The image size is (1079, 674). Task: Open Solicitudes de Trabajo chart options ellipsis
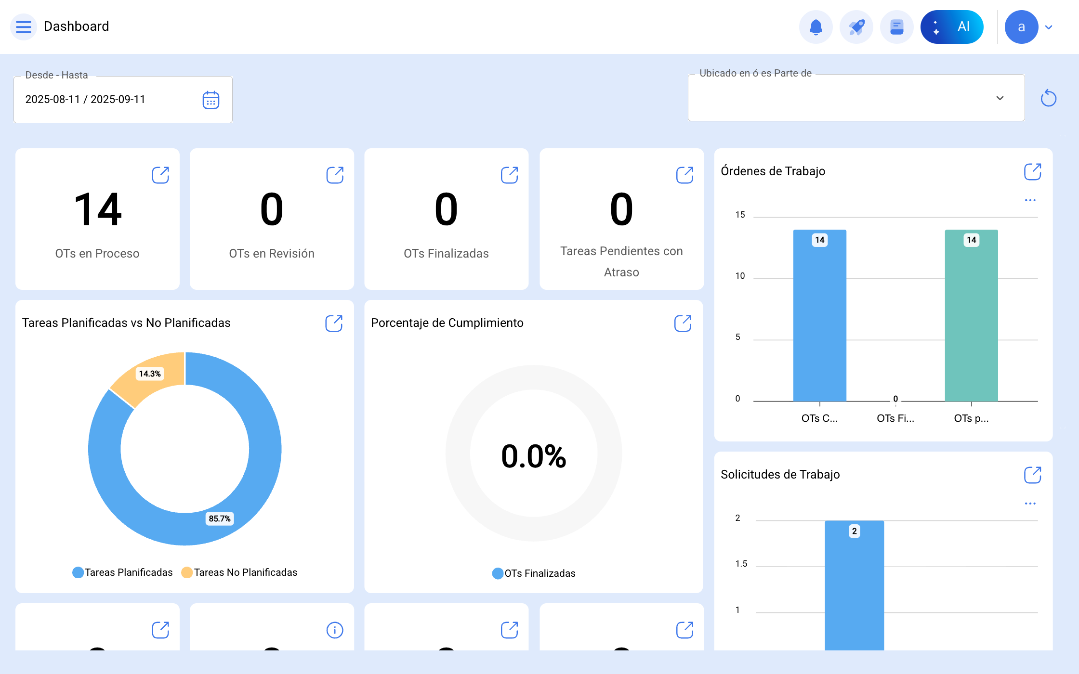pos(1030,504)
